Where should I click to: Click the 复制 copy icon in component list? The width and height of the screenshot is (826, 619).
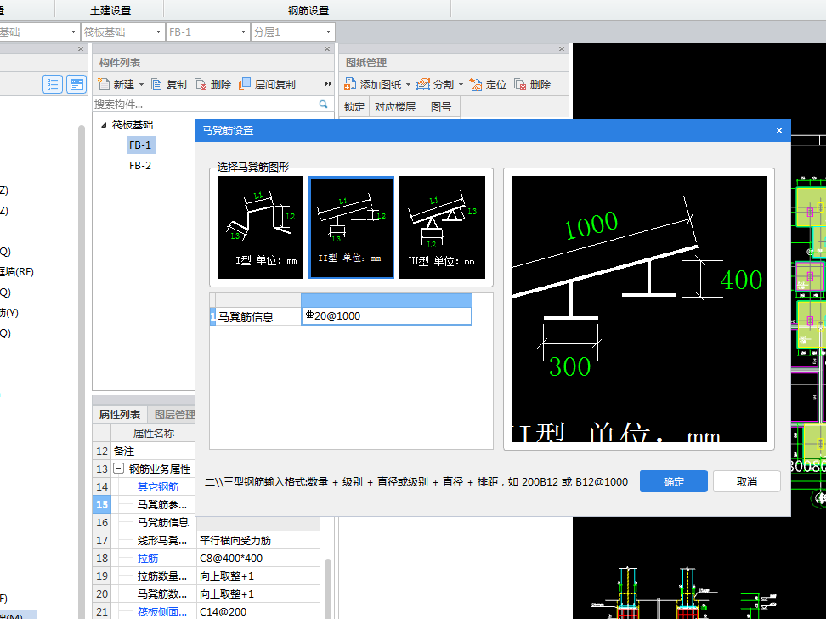[x=156, y=84]
